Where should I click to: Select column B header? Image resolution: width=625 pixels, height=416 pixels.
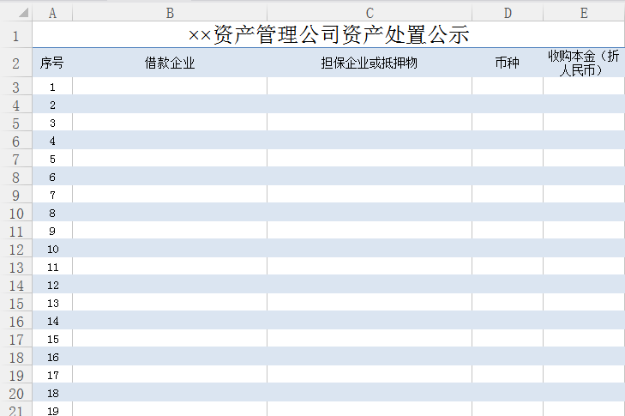coord(170,13)
